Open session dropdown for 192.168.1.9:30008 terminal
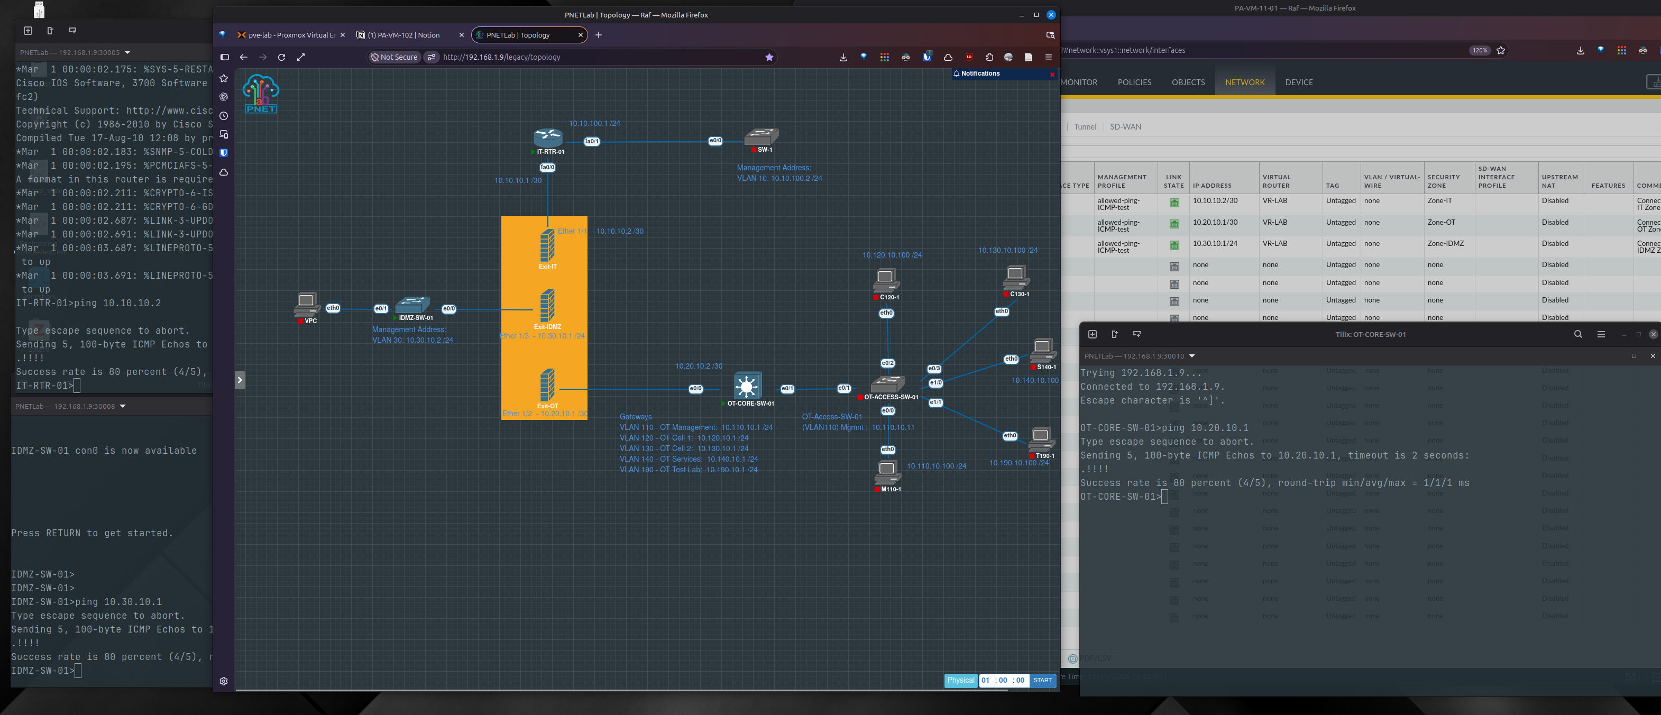Viewport: 1661px width, 715px height. coord(123,406)
